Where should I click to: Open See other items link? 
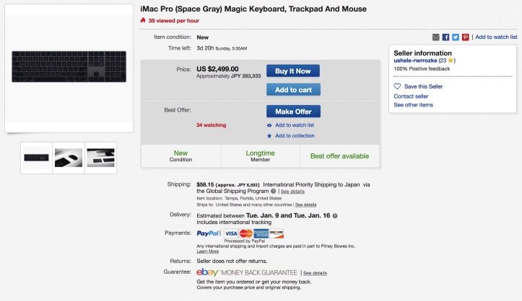413,105
